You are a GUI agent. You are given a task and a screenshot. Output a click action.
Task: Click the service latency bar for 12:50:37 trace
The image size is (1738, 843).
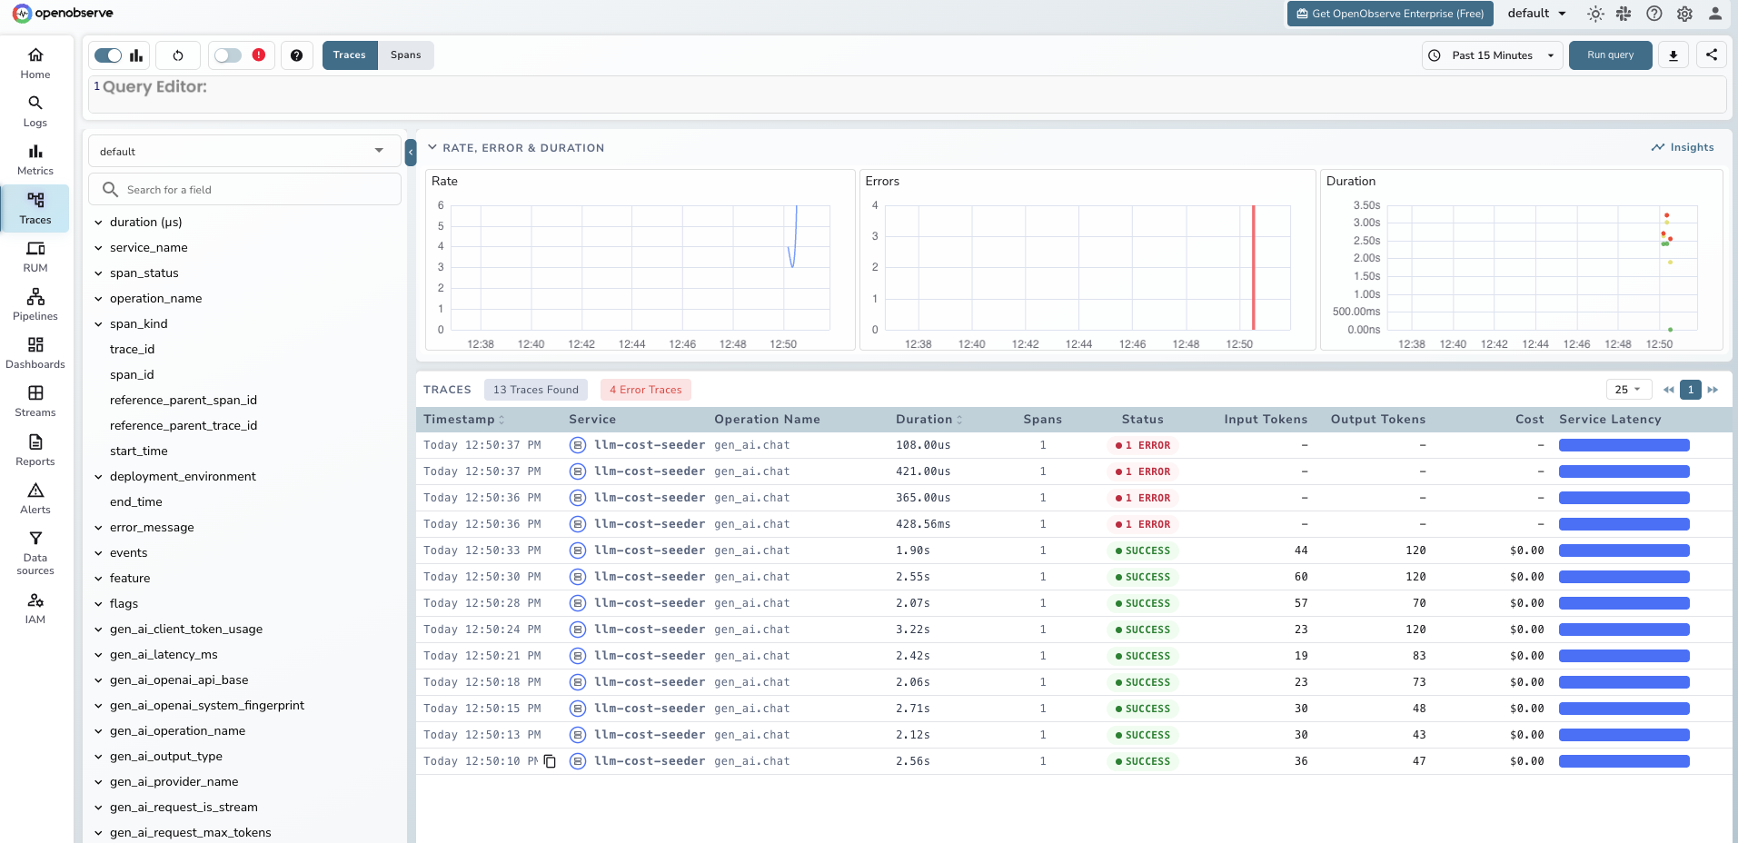click(x=1623, y=445)
